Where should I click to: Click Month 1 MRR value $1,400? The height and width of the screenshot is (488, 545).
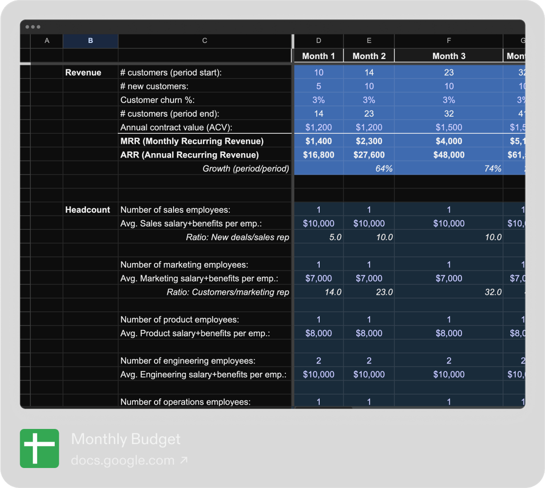[x=319, y=142]
